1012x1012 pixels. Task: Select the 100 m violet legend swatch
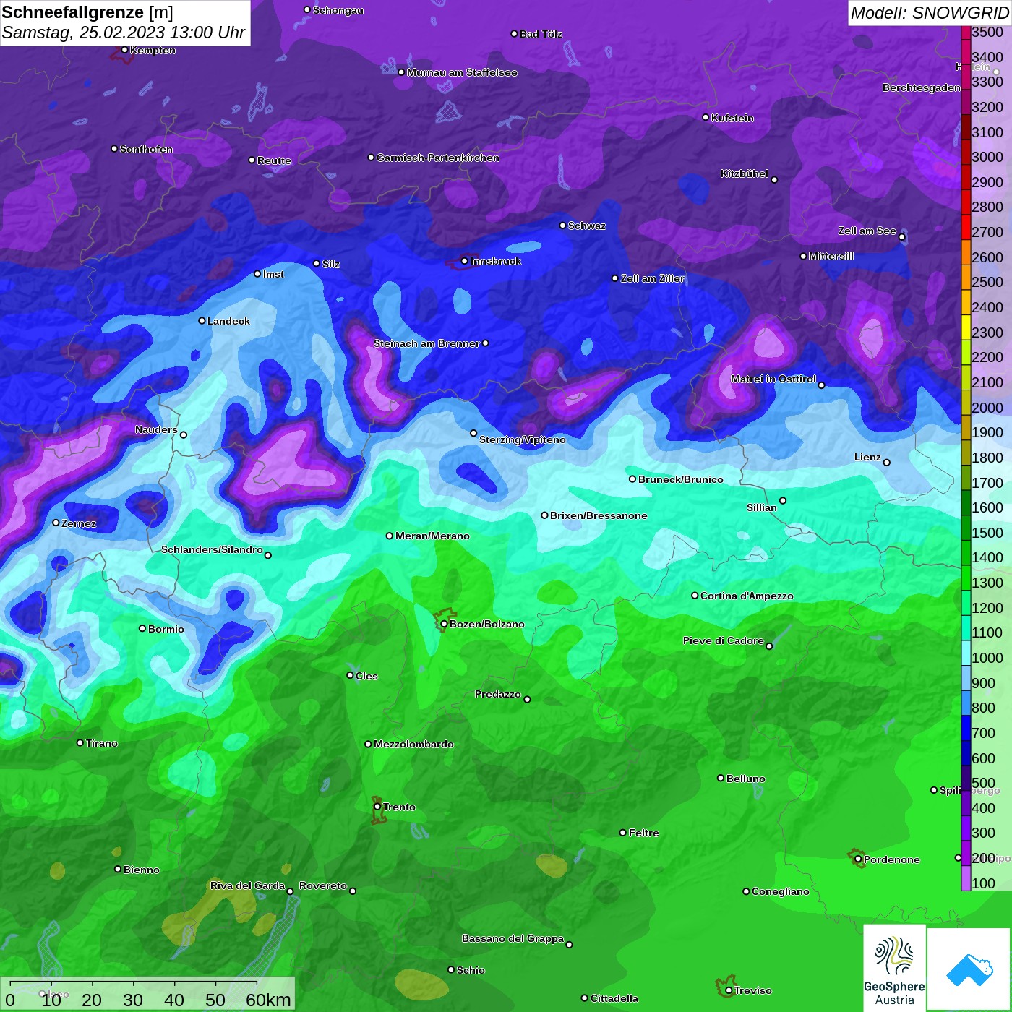966,878
